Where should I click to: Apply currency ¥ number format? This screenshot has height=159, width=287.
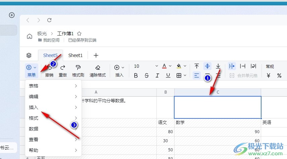(269, 75)
